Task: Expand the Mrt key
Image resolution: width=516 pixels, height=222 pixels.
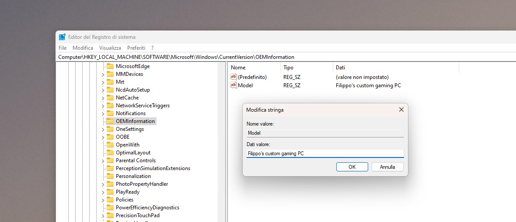Action: pyautogui.click(x=103, y=82)
